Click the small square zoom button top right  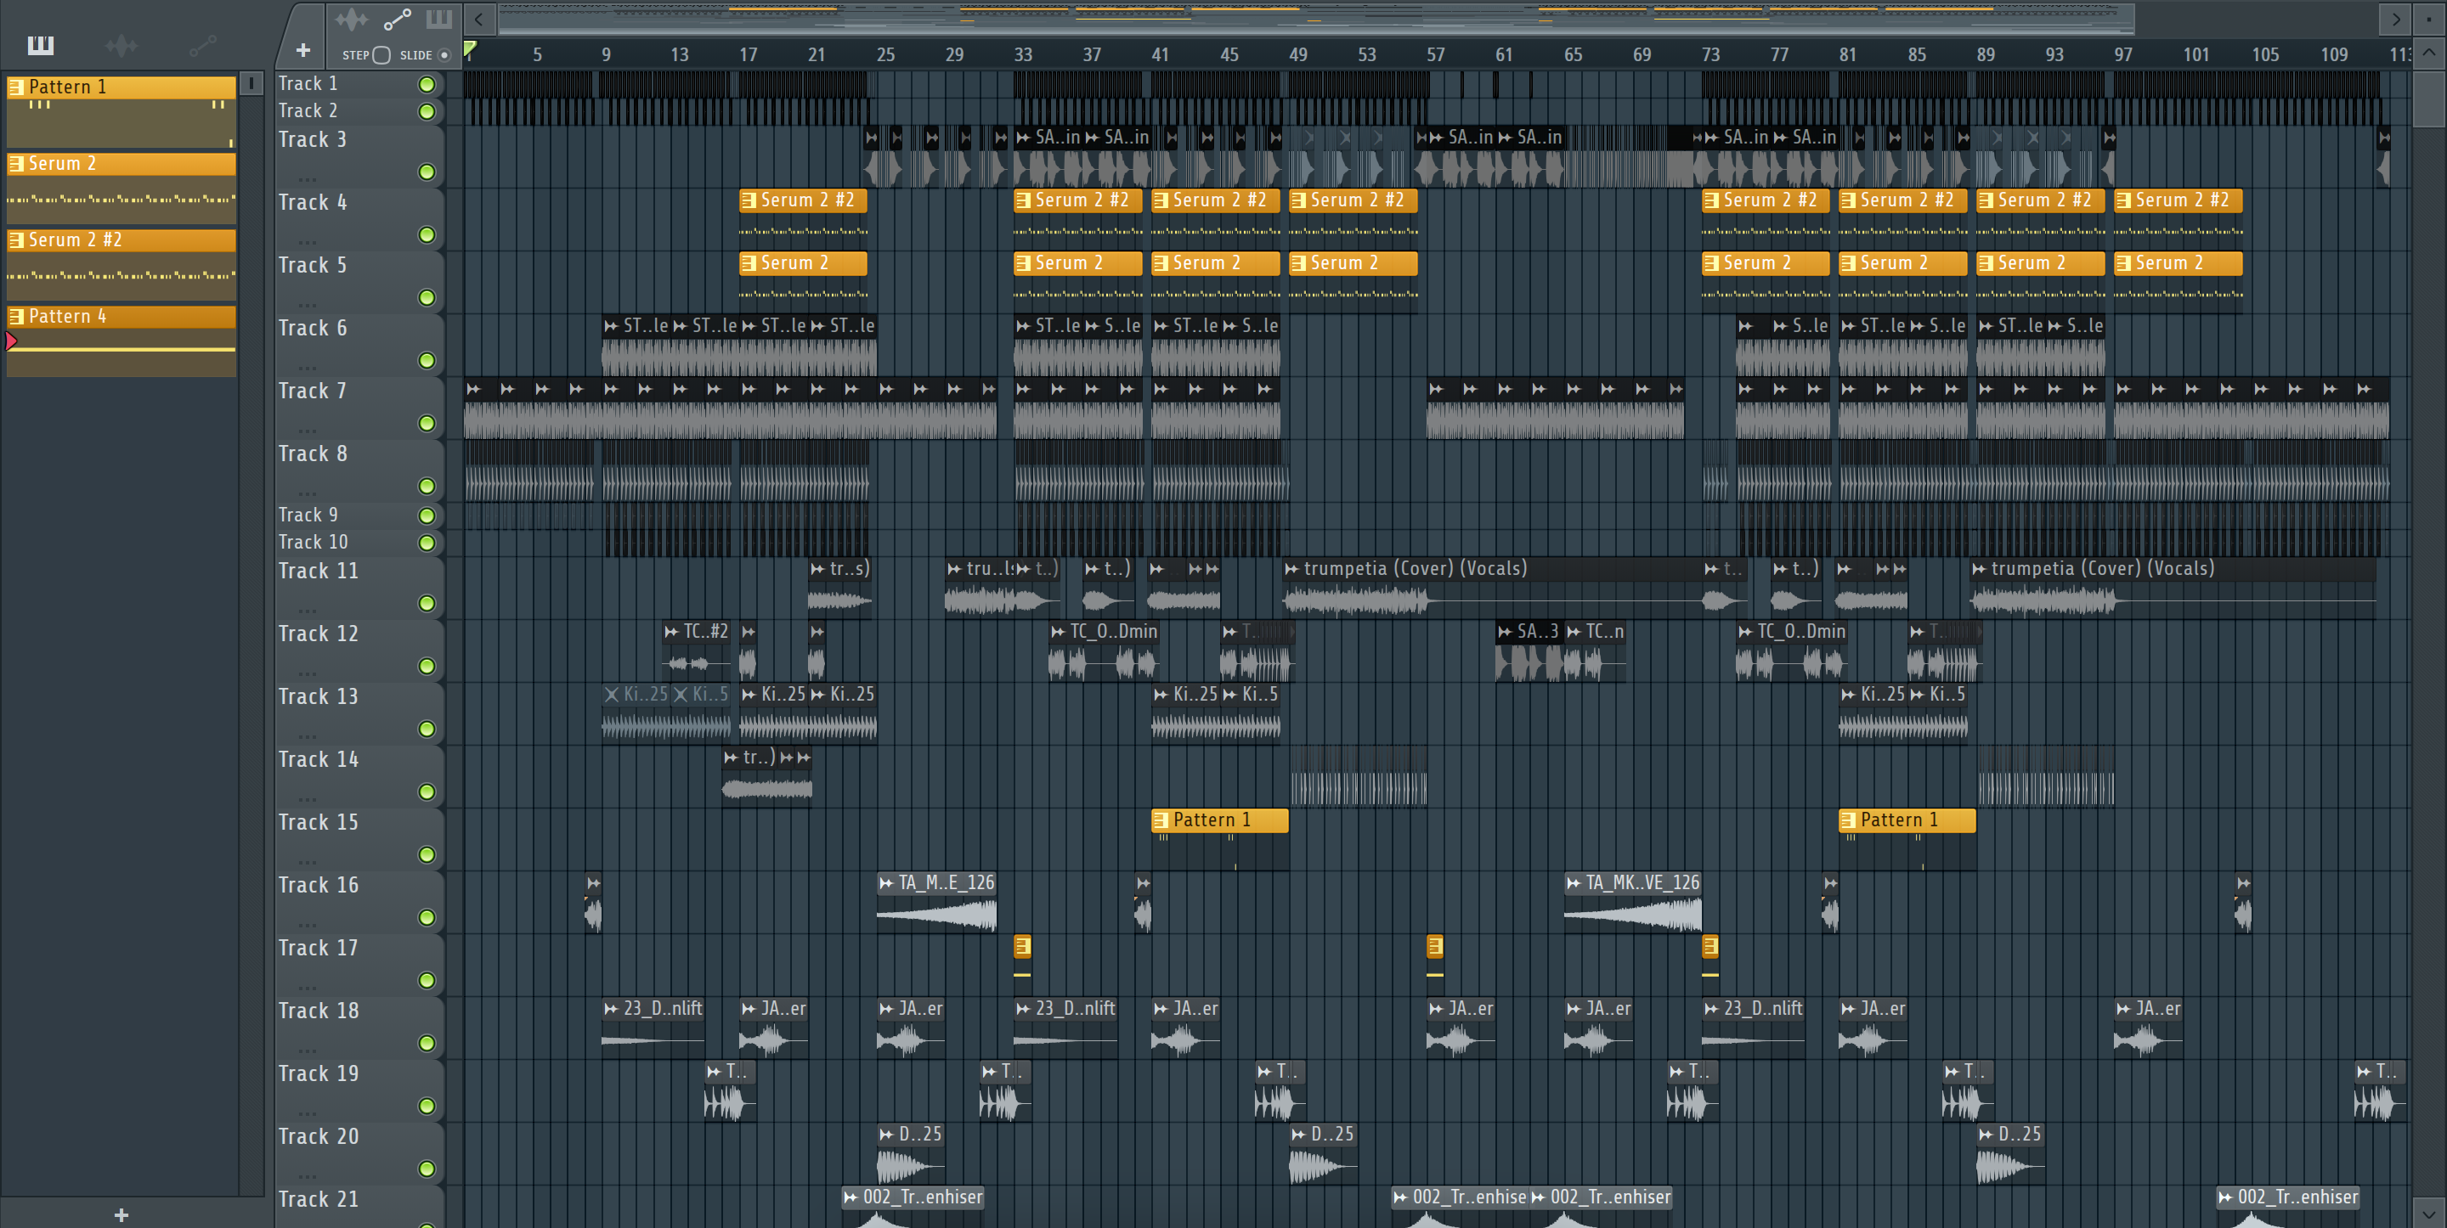coord(2429,19)
